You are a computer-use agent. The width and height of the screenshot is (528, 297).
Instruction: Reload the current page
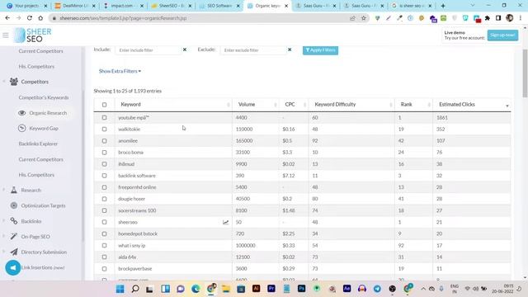coord(30,18)
